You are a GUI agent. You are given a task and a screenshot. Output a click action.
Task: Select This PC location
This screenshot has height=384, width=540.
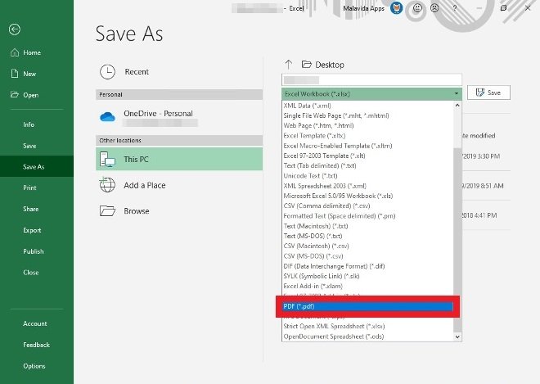pyautogui.click(x=179, y=160)
